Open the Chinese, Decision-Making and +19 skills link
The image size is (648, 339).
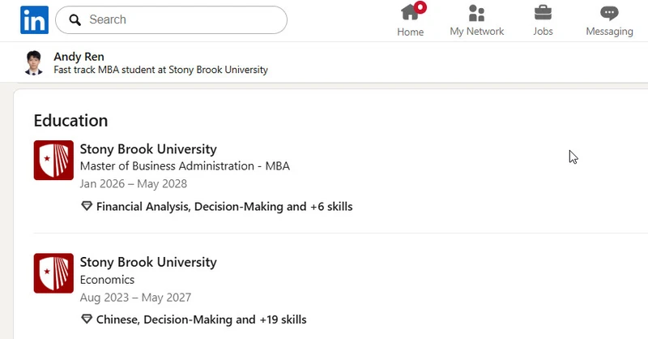201,320
